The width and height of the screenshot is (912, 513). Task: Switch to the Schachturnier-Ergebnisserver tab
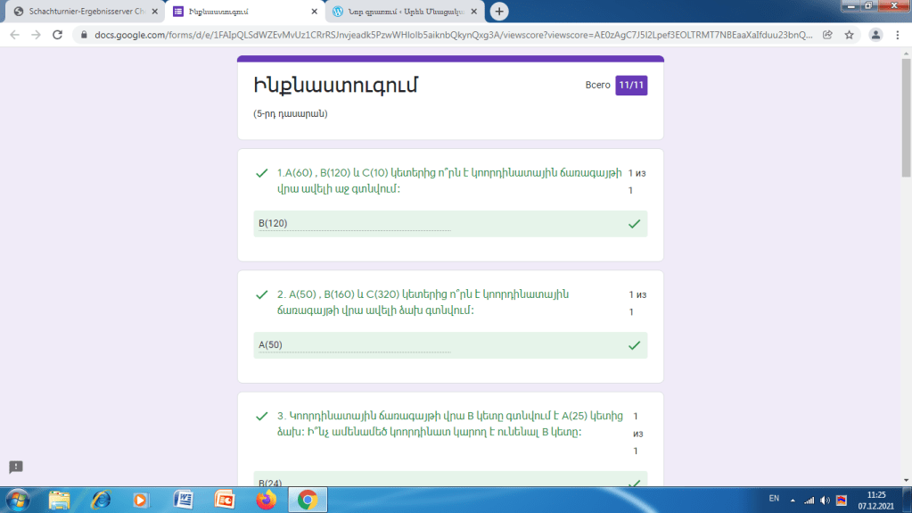click(x=80, y=12)
